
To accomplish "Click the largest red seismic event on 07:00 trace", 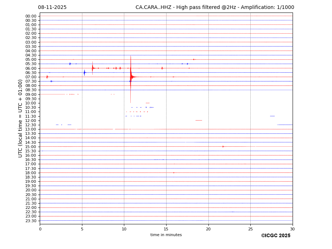I will 131,77.
